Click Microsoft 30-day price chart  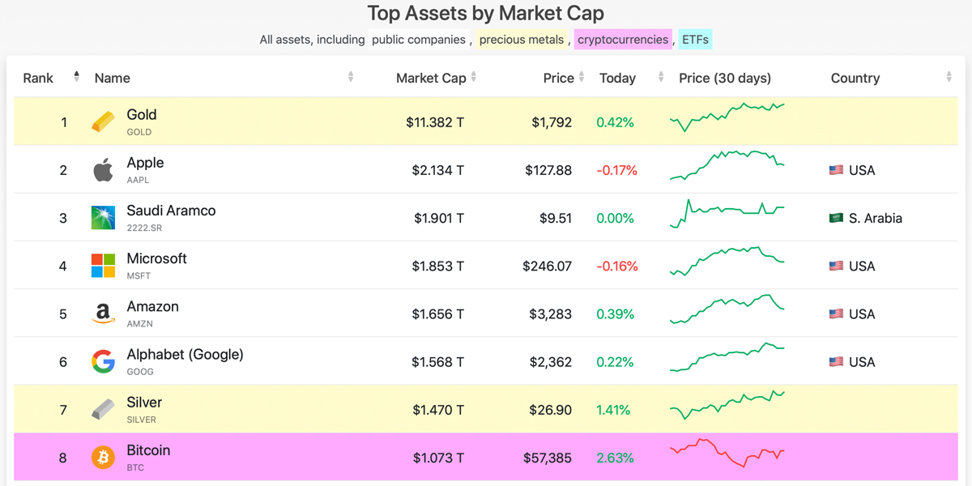coord(727,262)
